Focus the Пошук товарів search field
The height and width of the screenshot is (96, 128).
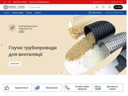(x=60, y=7)
